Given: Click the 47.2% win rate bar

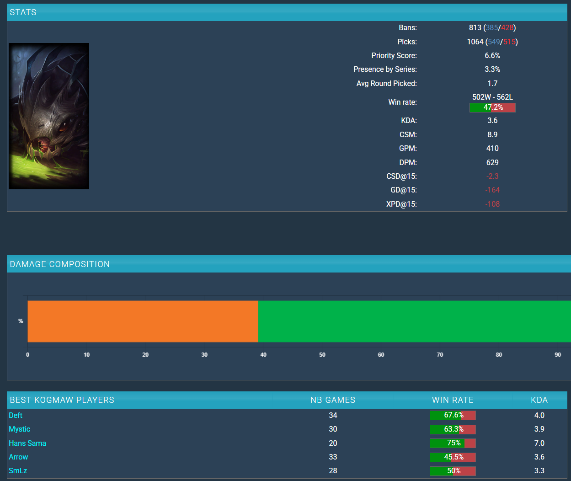Looking at the screenshot, I should (492, 107).
